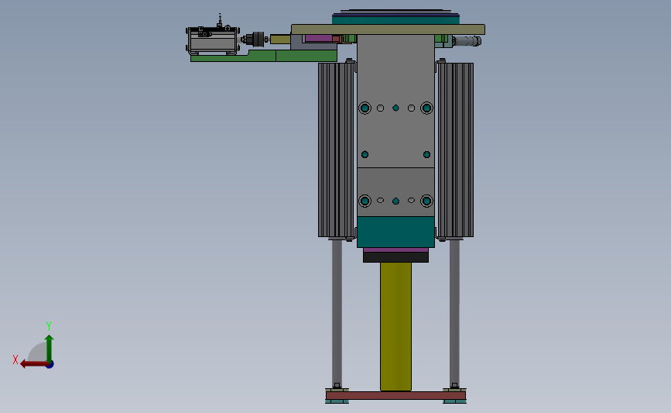
Task: Select the dark teal block below the gray body
Action: point(395,232)
